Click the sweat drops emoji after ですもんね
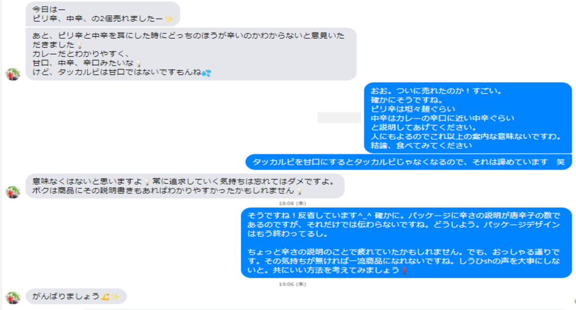Screen dimensions: 576x310 click(x=206, y=73)
